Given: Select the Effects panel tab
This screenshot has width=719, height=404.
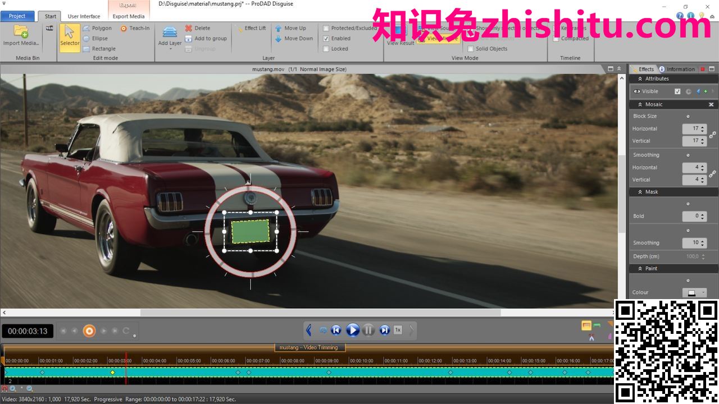Looking at the screenshot, I should point(643,69).
